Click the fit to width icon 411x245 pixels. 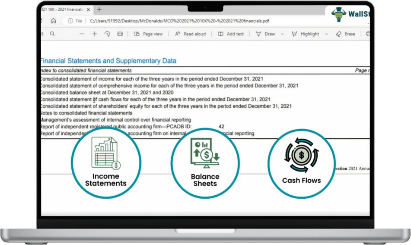click(120, 34)
